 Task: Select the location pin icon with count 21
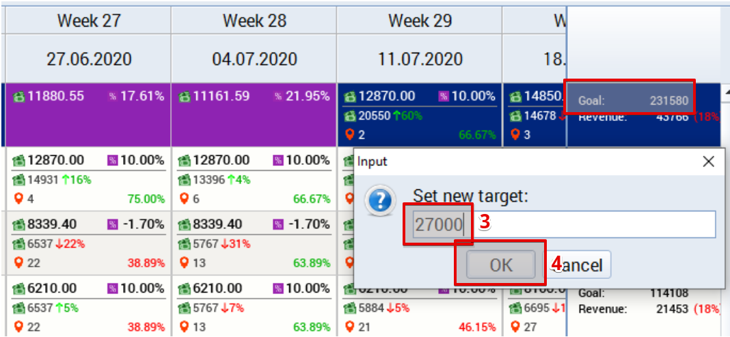[349, 327]
